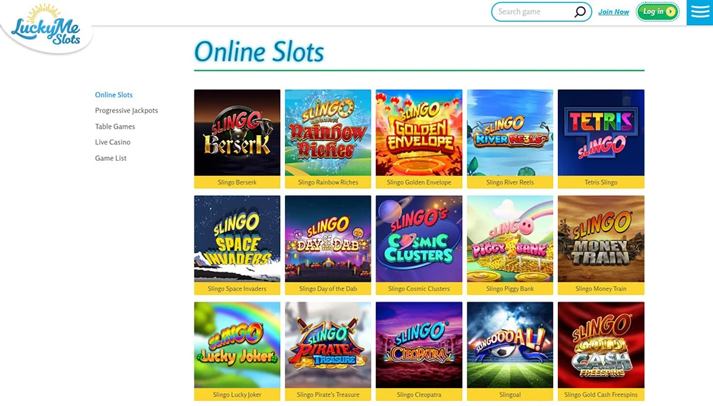
Task: Open the Slingo Berserk game thumbnail
Action: pyautogui.click(x=237, y=132)
